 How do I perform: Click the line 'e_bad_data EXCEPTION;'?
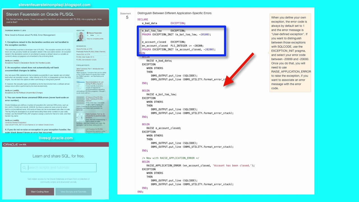tap(164, 23)
